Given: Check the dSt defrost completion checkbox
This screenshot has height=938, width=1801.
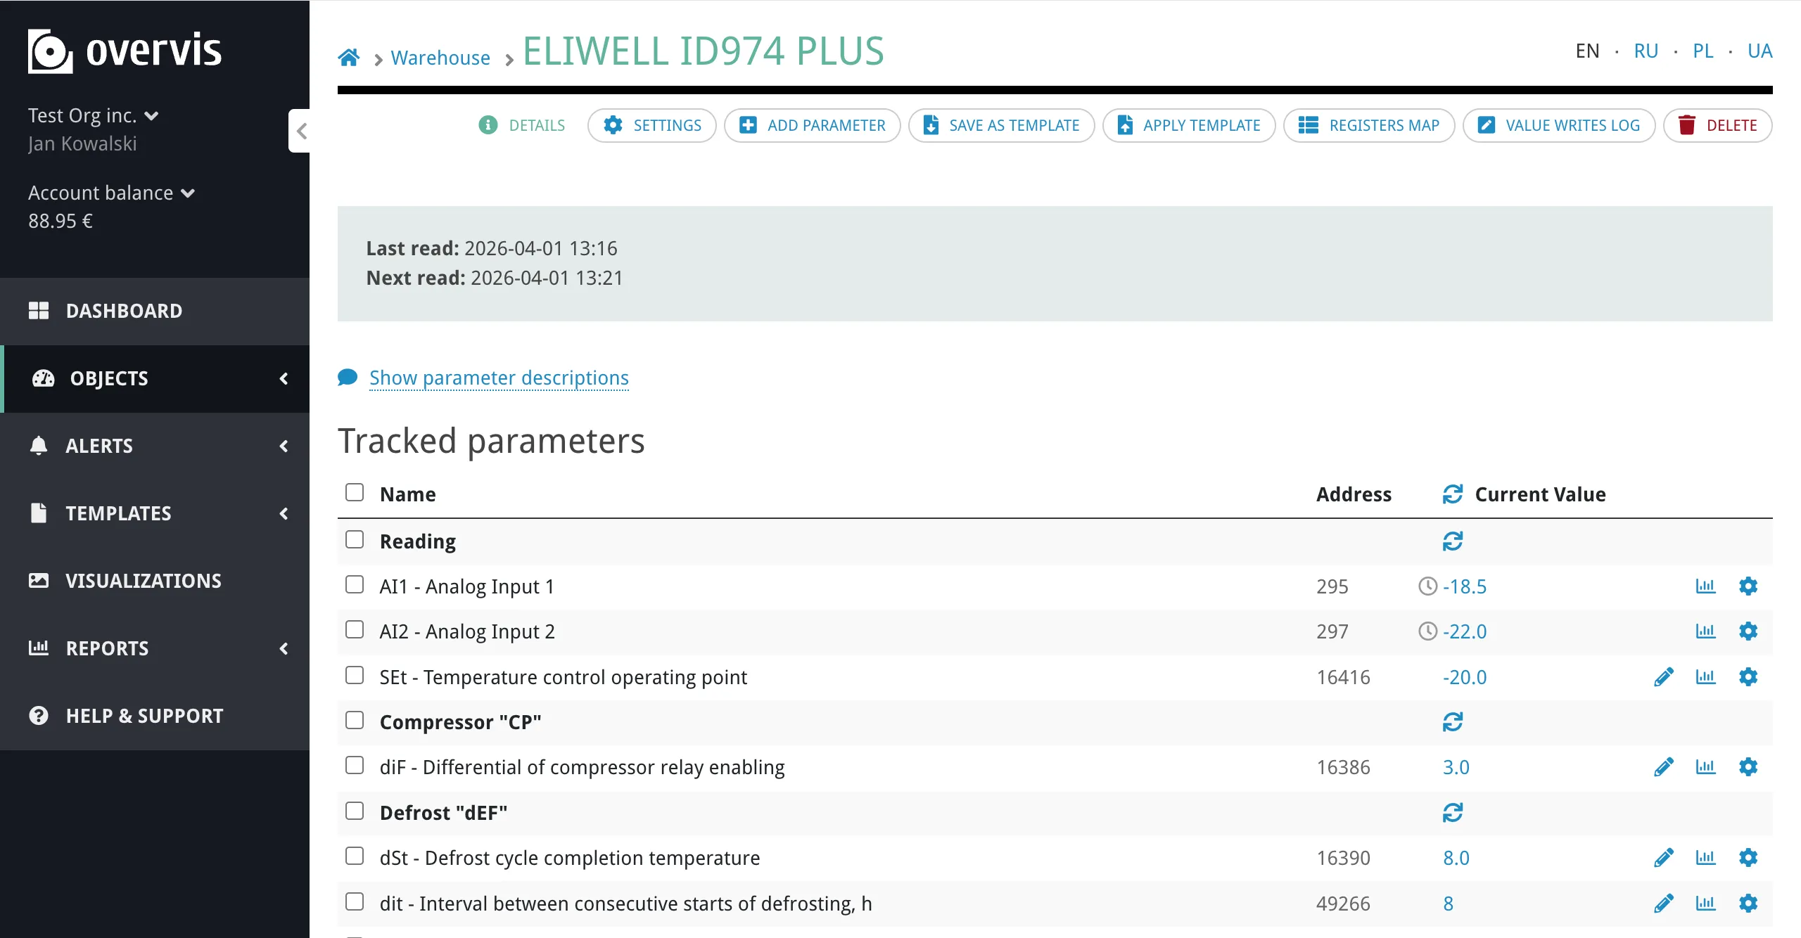Looking at the screenshot, I should (x=355, y=856).
